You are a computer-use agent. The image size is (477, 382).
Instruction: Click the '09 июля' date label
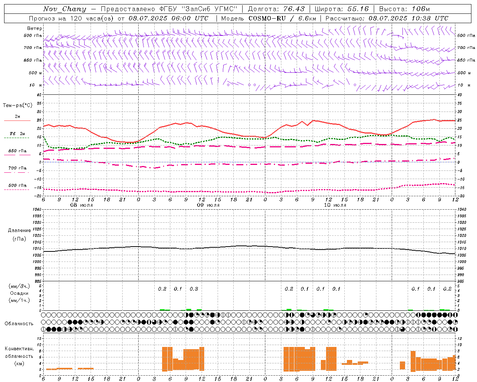tap(208, 205)
